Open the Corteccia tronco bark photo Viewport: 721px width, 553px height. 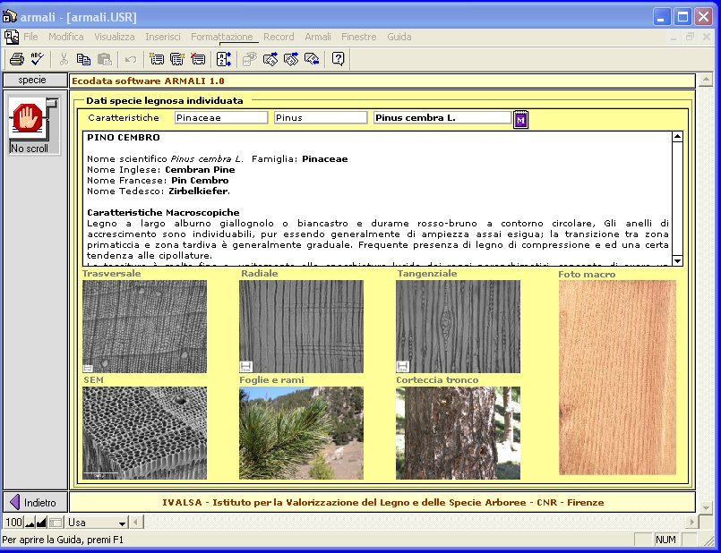[458, 433]
